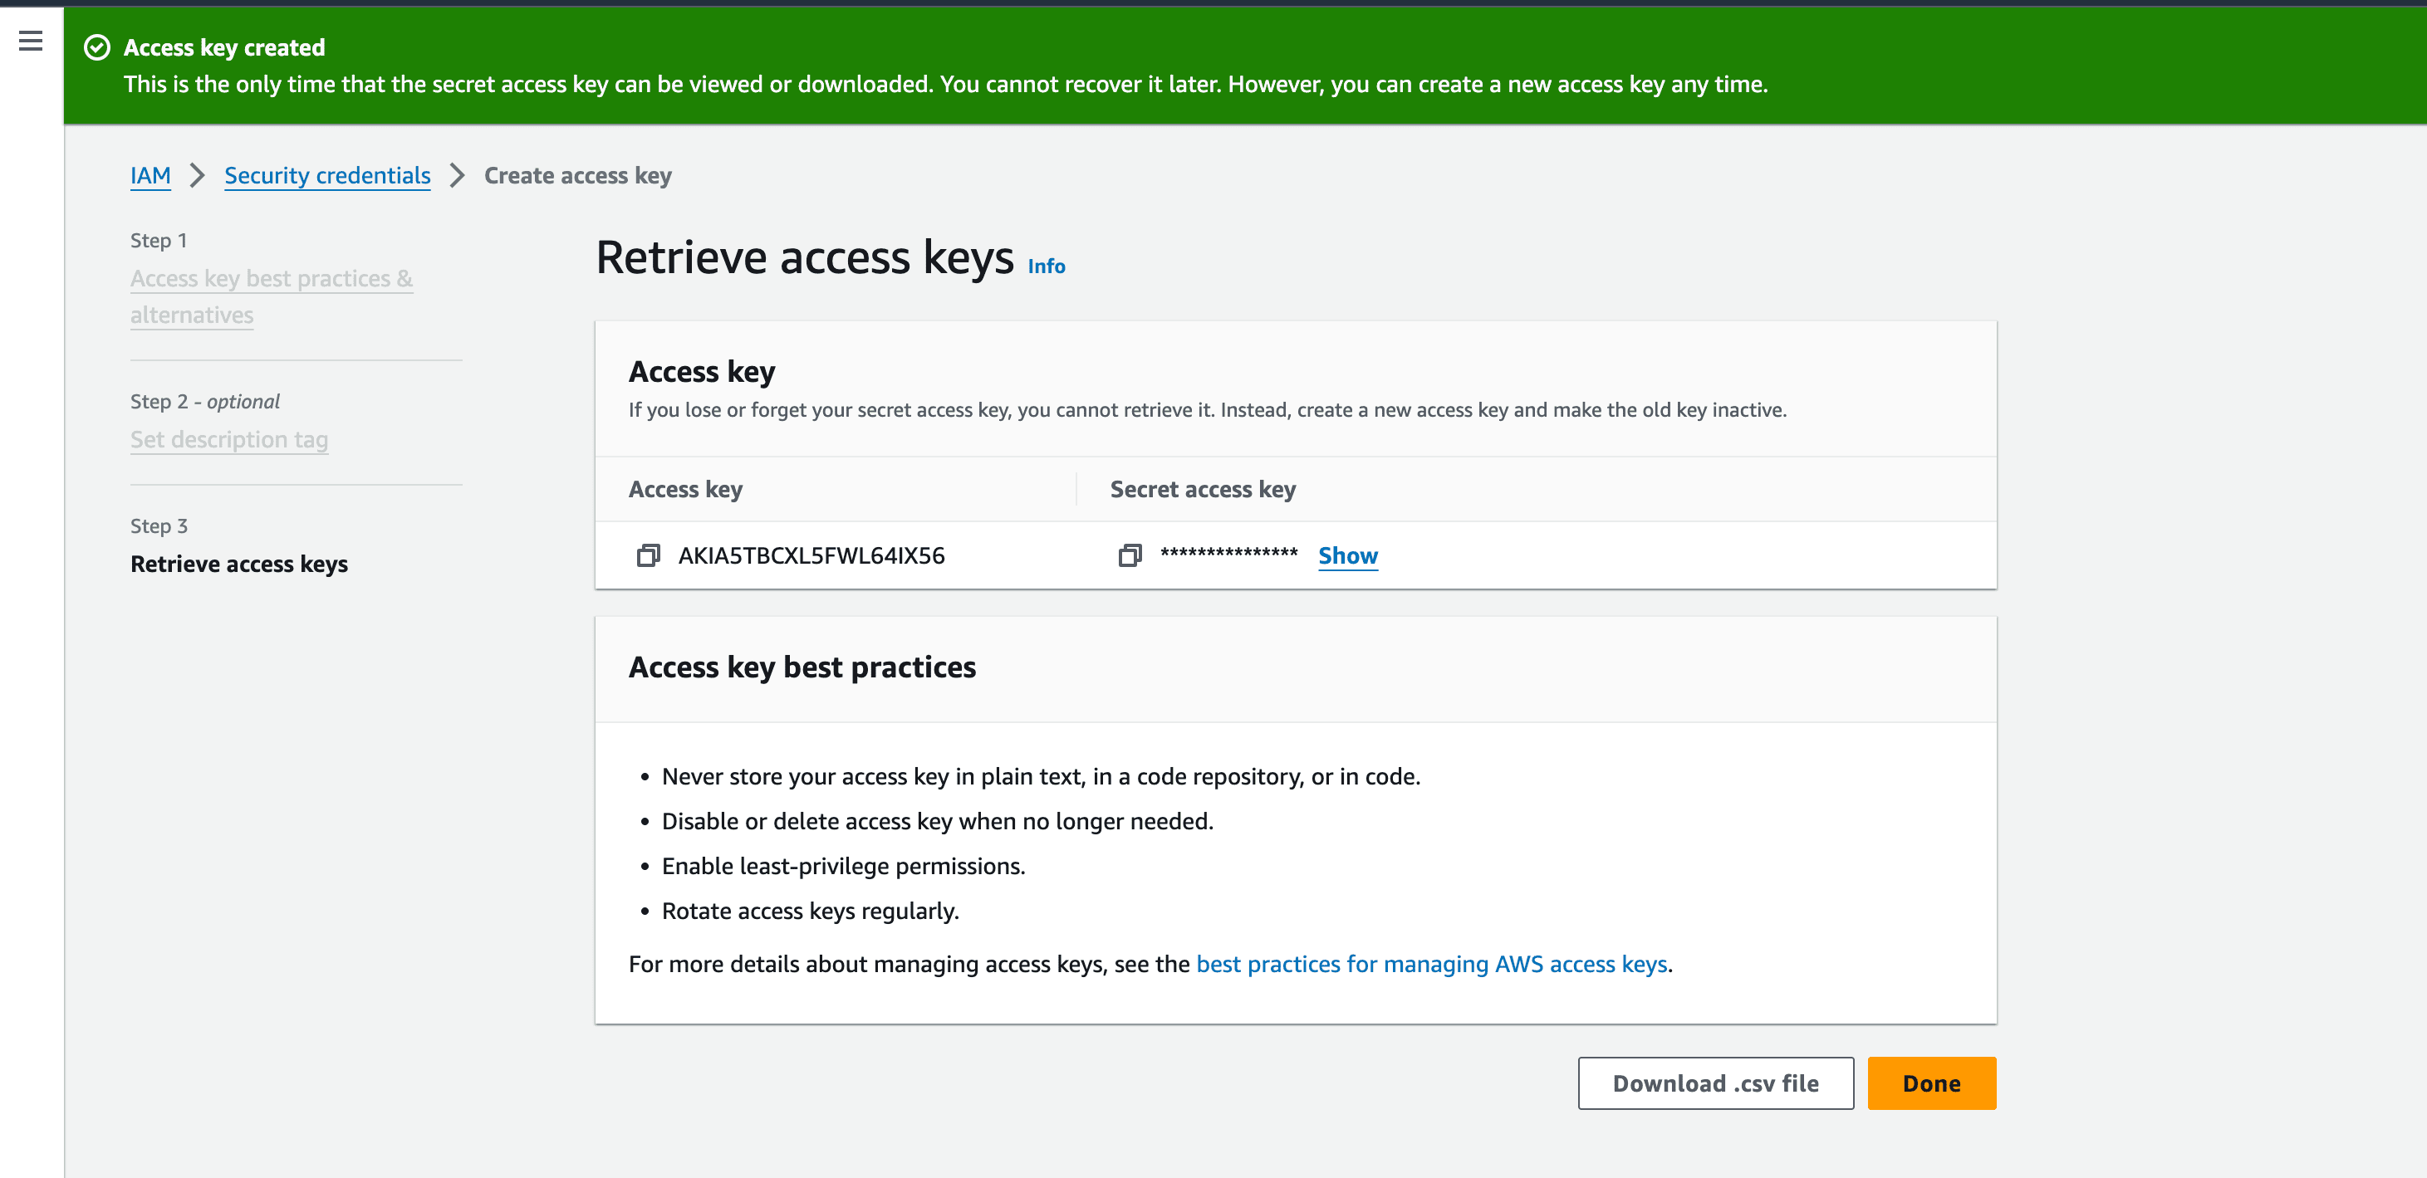This screenshot has width=2427, height=1178.
Task: Click the breadcrumb chevron after IAM
Action: click(197, 175)
